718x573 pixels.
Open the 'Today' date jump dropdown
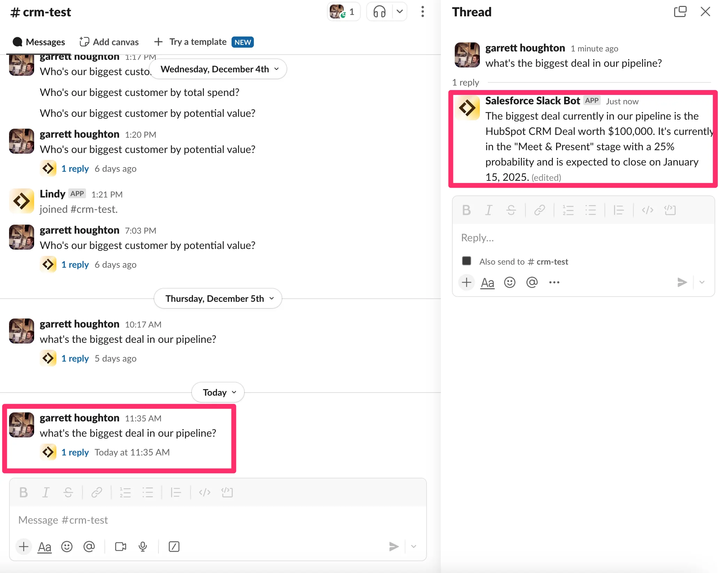click(x=218, y=392)
